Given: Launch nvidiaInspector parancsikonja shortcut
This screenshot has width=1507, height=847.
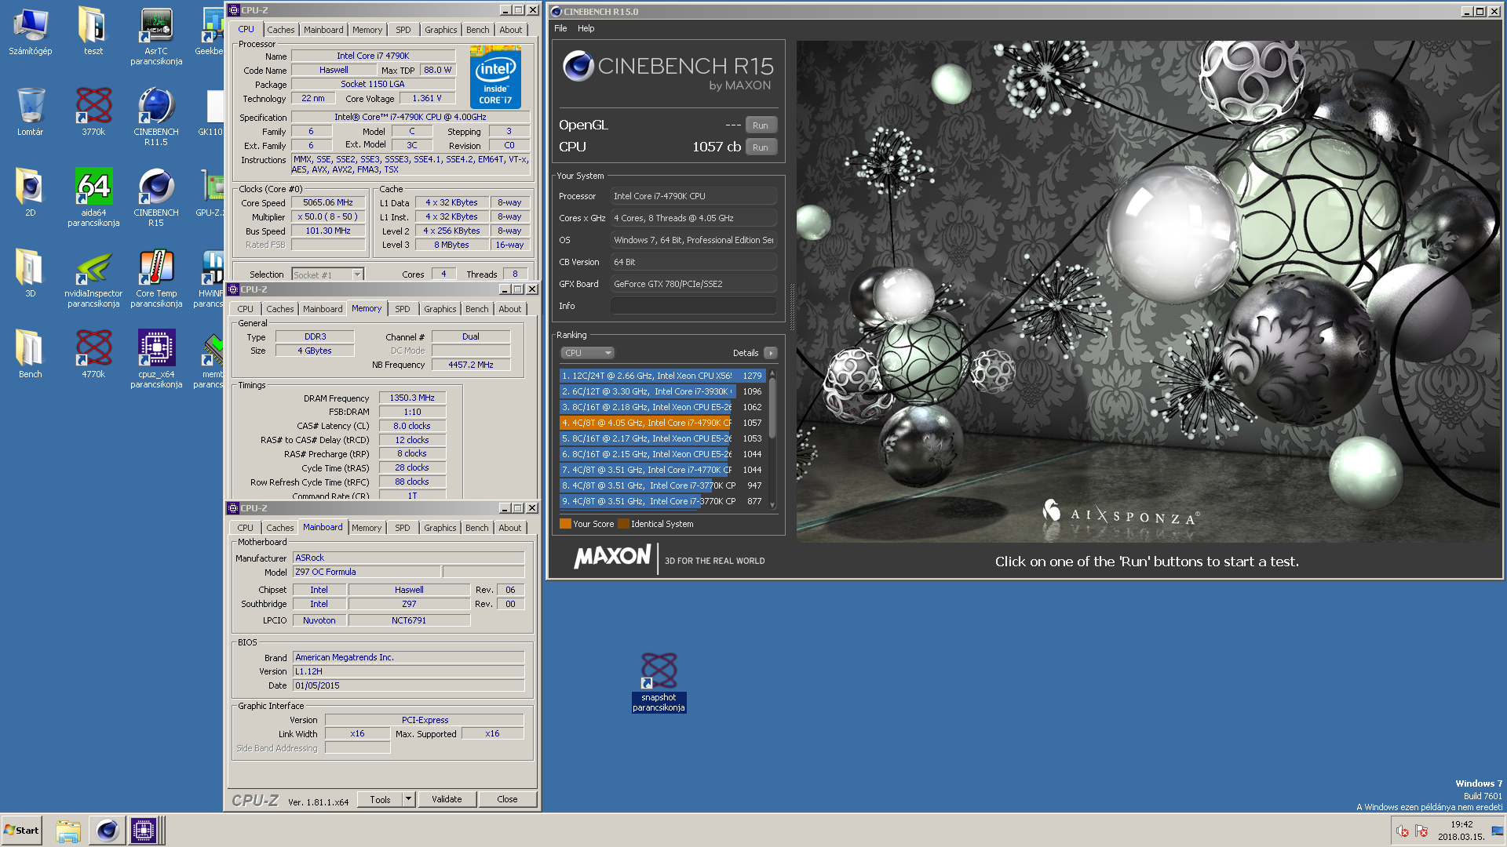Looking at the screenshot, I should click(93, 279).
